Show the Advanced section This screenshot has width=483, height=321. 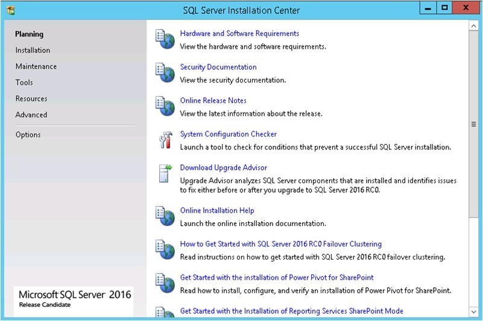[31, 115]
